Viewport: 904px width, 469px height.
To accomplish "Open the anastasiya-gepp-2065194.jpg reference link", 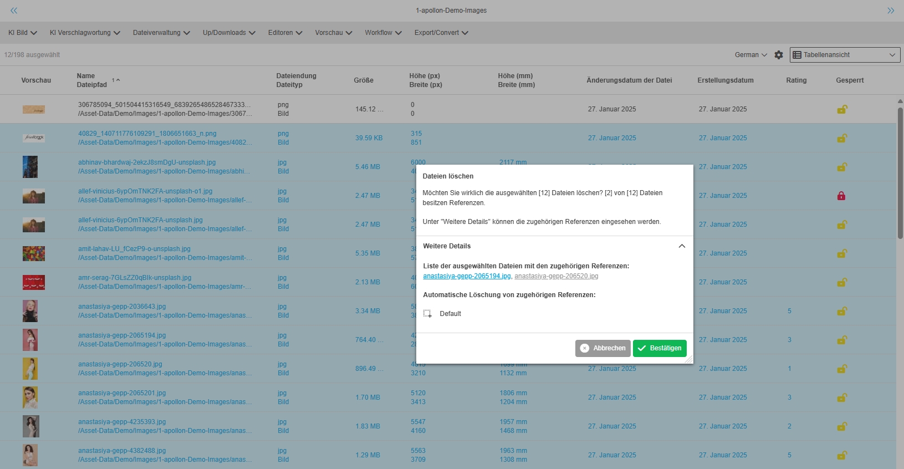I will [467, 276].
